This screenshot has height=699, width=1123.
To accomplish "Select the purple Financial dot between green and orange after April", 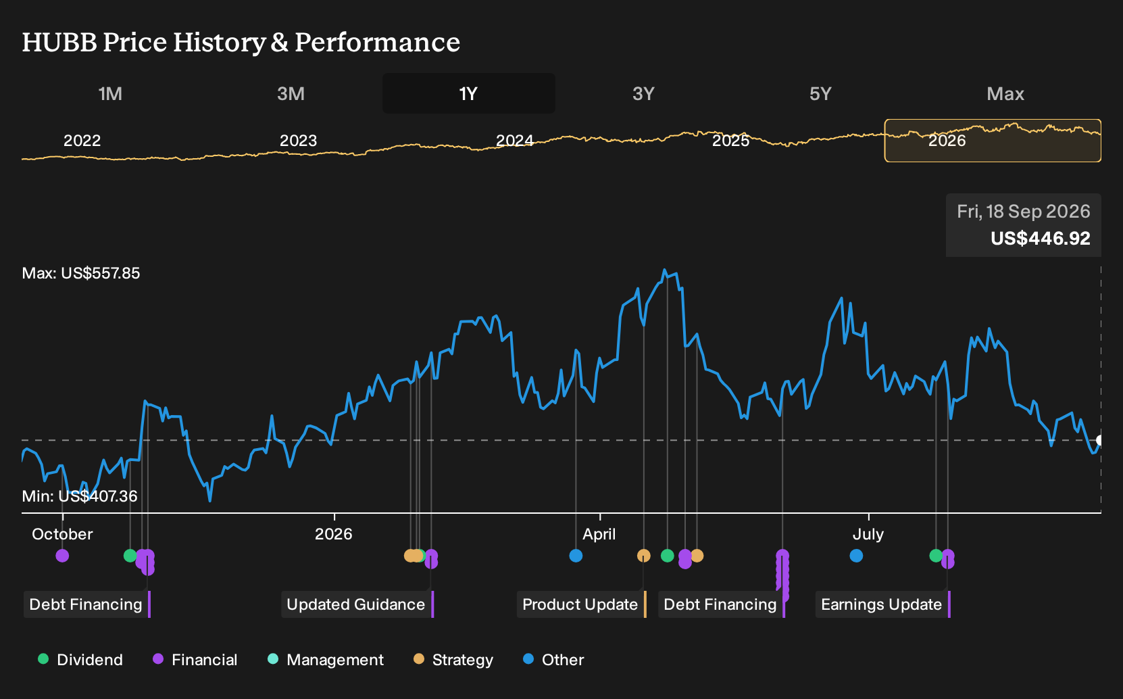I will [685, 558].
